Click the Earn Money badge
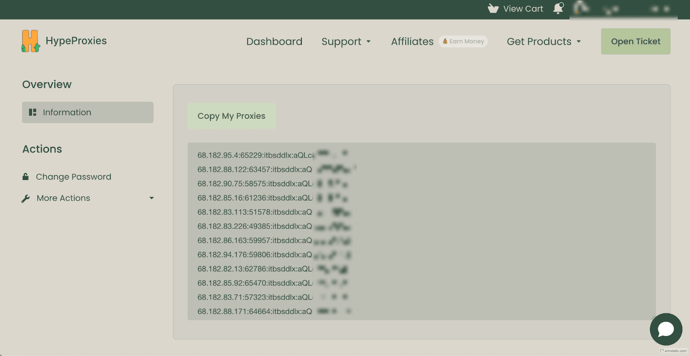This screenshot has height=356, width=690. [x=463, y=41]
